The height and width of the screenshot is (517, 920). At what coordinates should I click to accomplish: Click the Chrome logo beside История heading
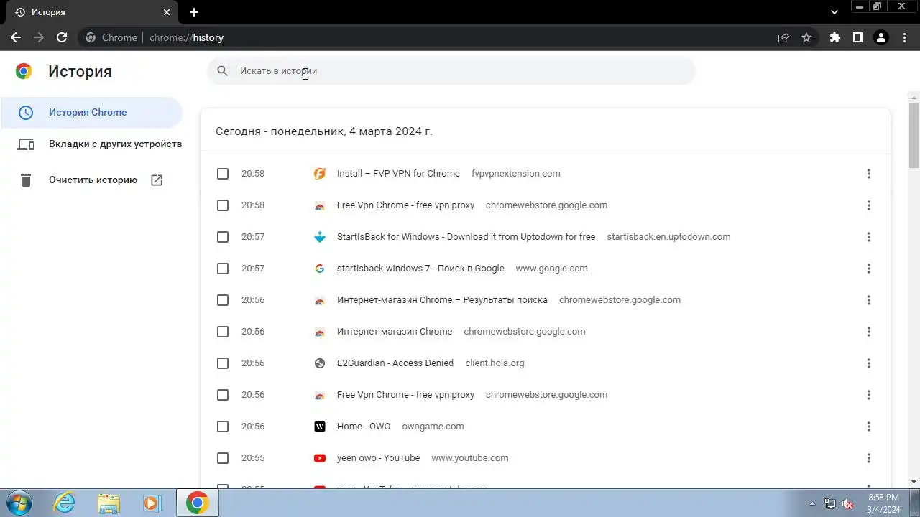[24, 71]
